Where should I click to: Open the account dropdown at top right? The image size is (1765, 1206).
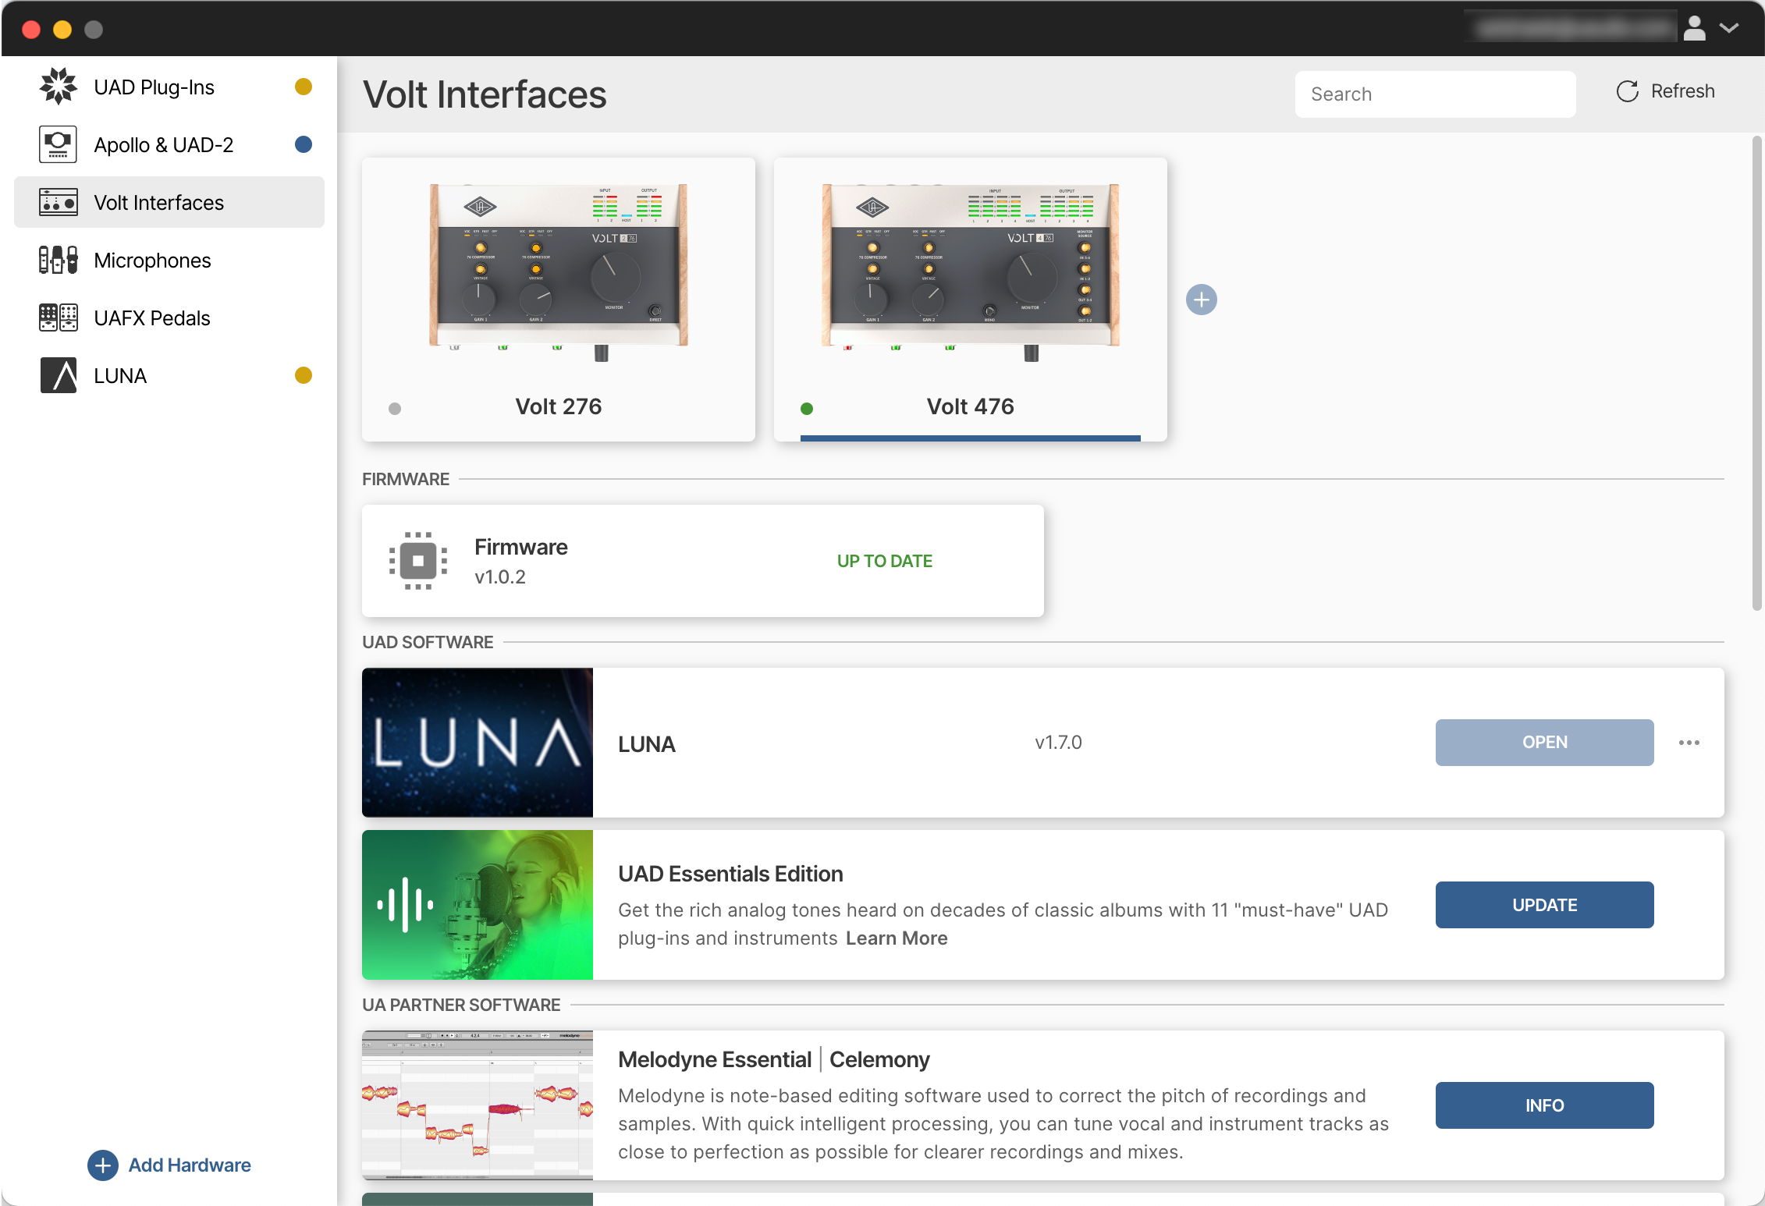coord(1729,28)
